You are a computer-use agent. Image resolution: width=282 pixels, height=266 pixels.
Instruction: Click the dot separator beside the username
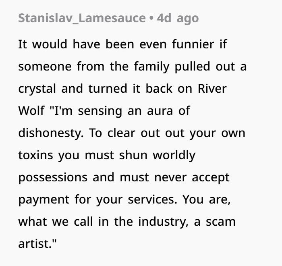point(151,18)
